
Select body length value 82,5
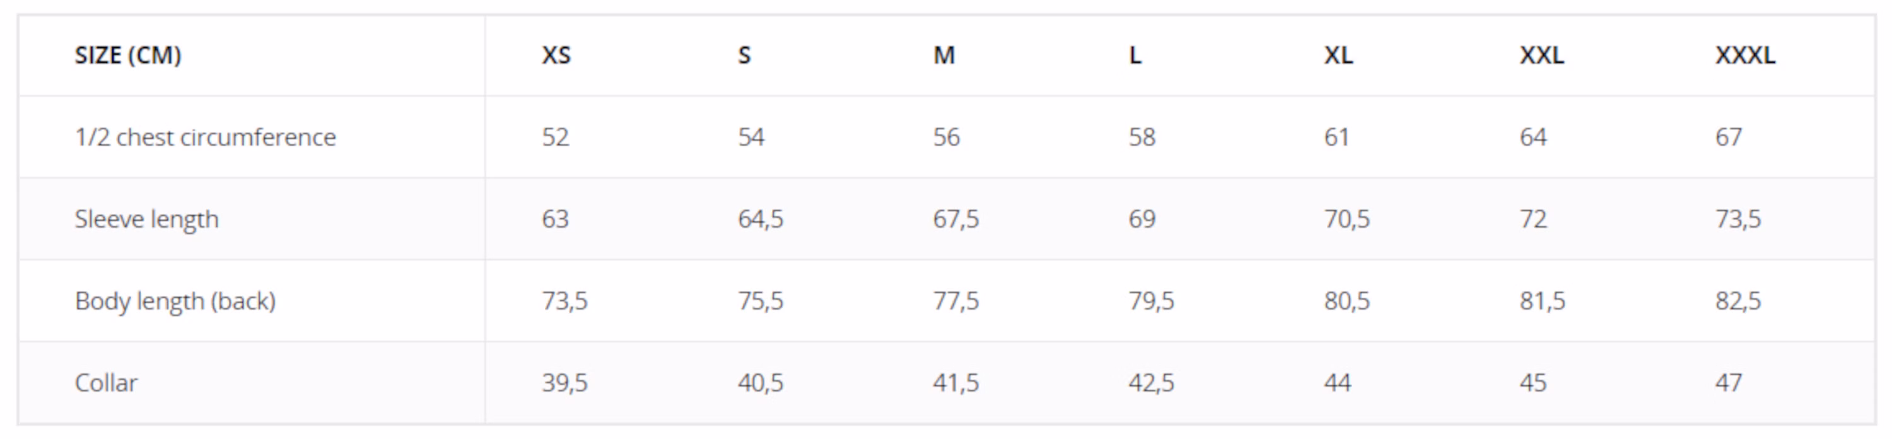point(1737,301)
